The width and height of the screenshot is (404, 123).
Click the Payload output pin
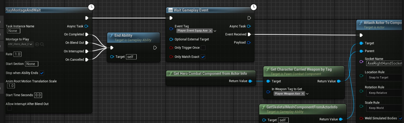249,42
